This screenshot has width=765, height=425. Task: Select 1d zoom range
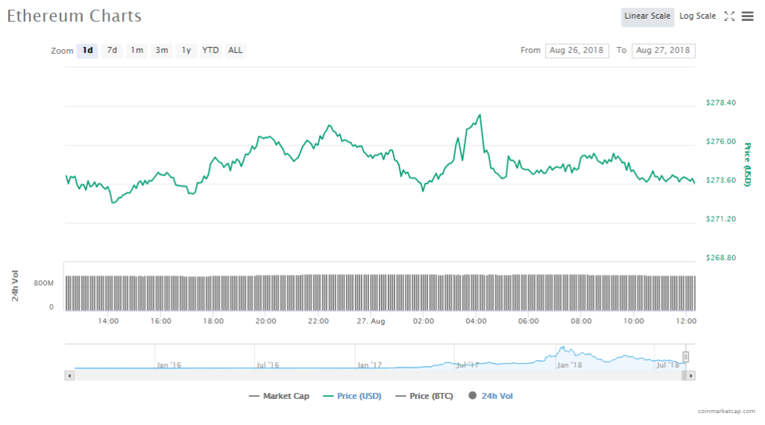point(87,51)
